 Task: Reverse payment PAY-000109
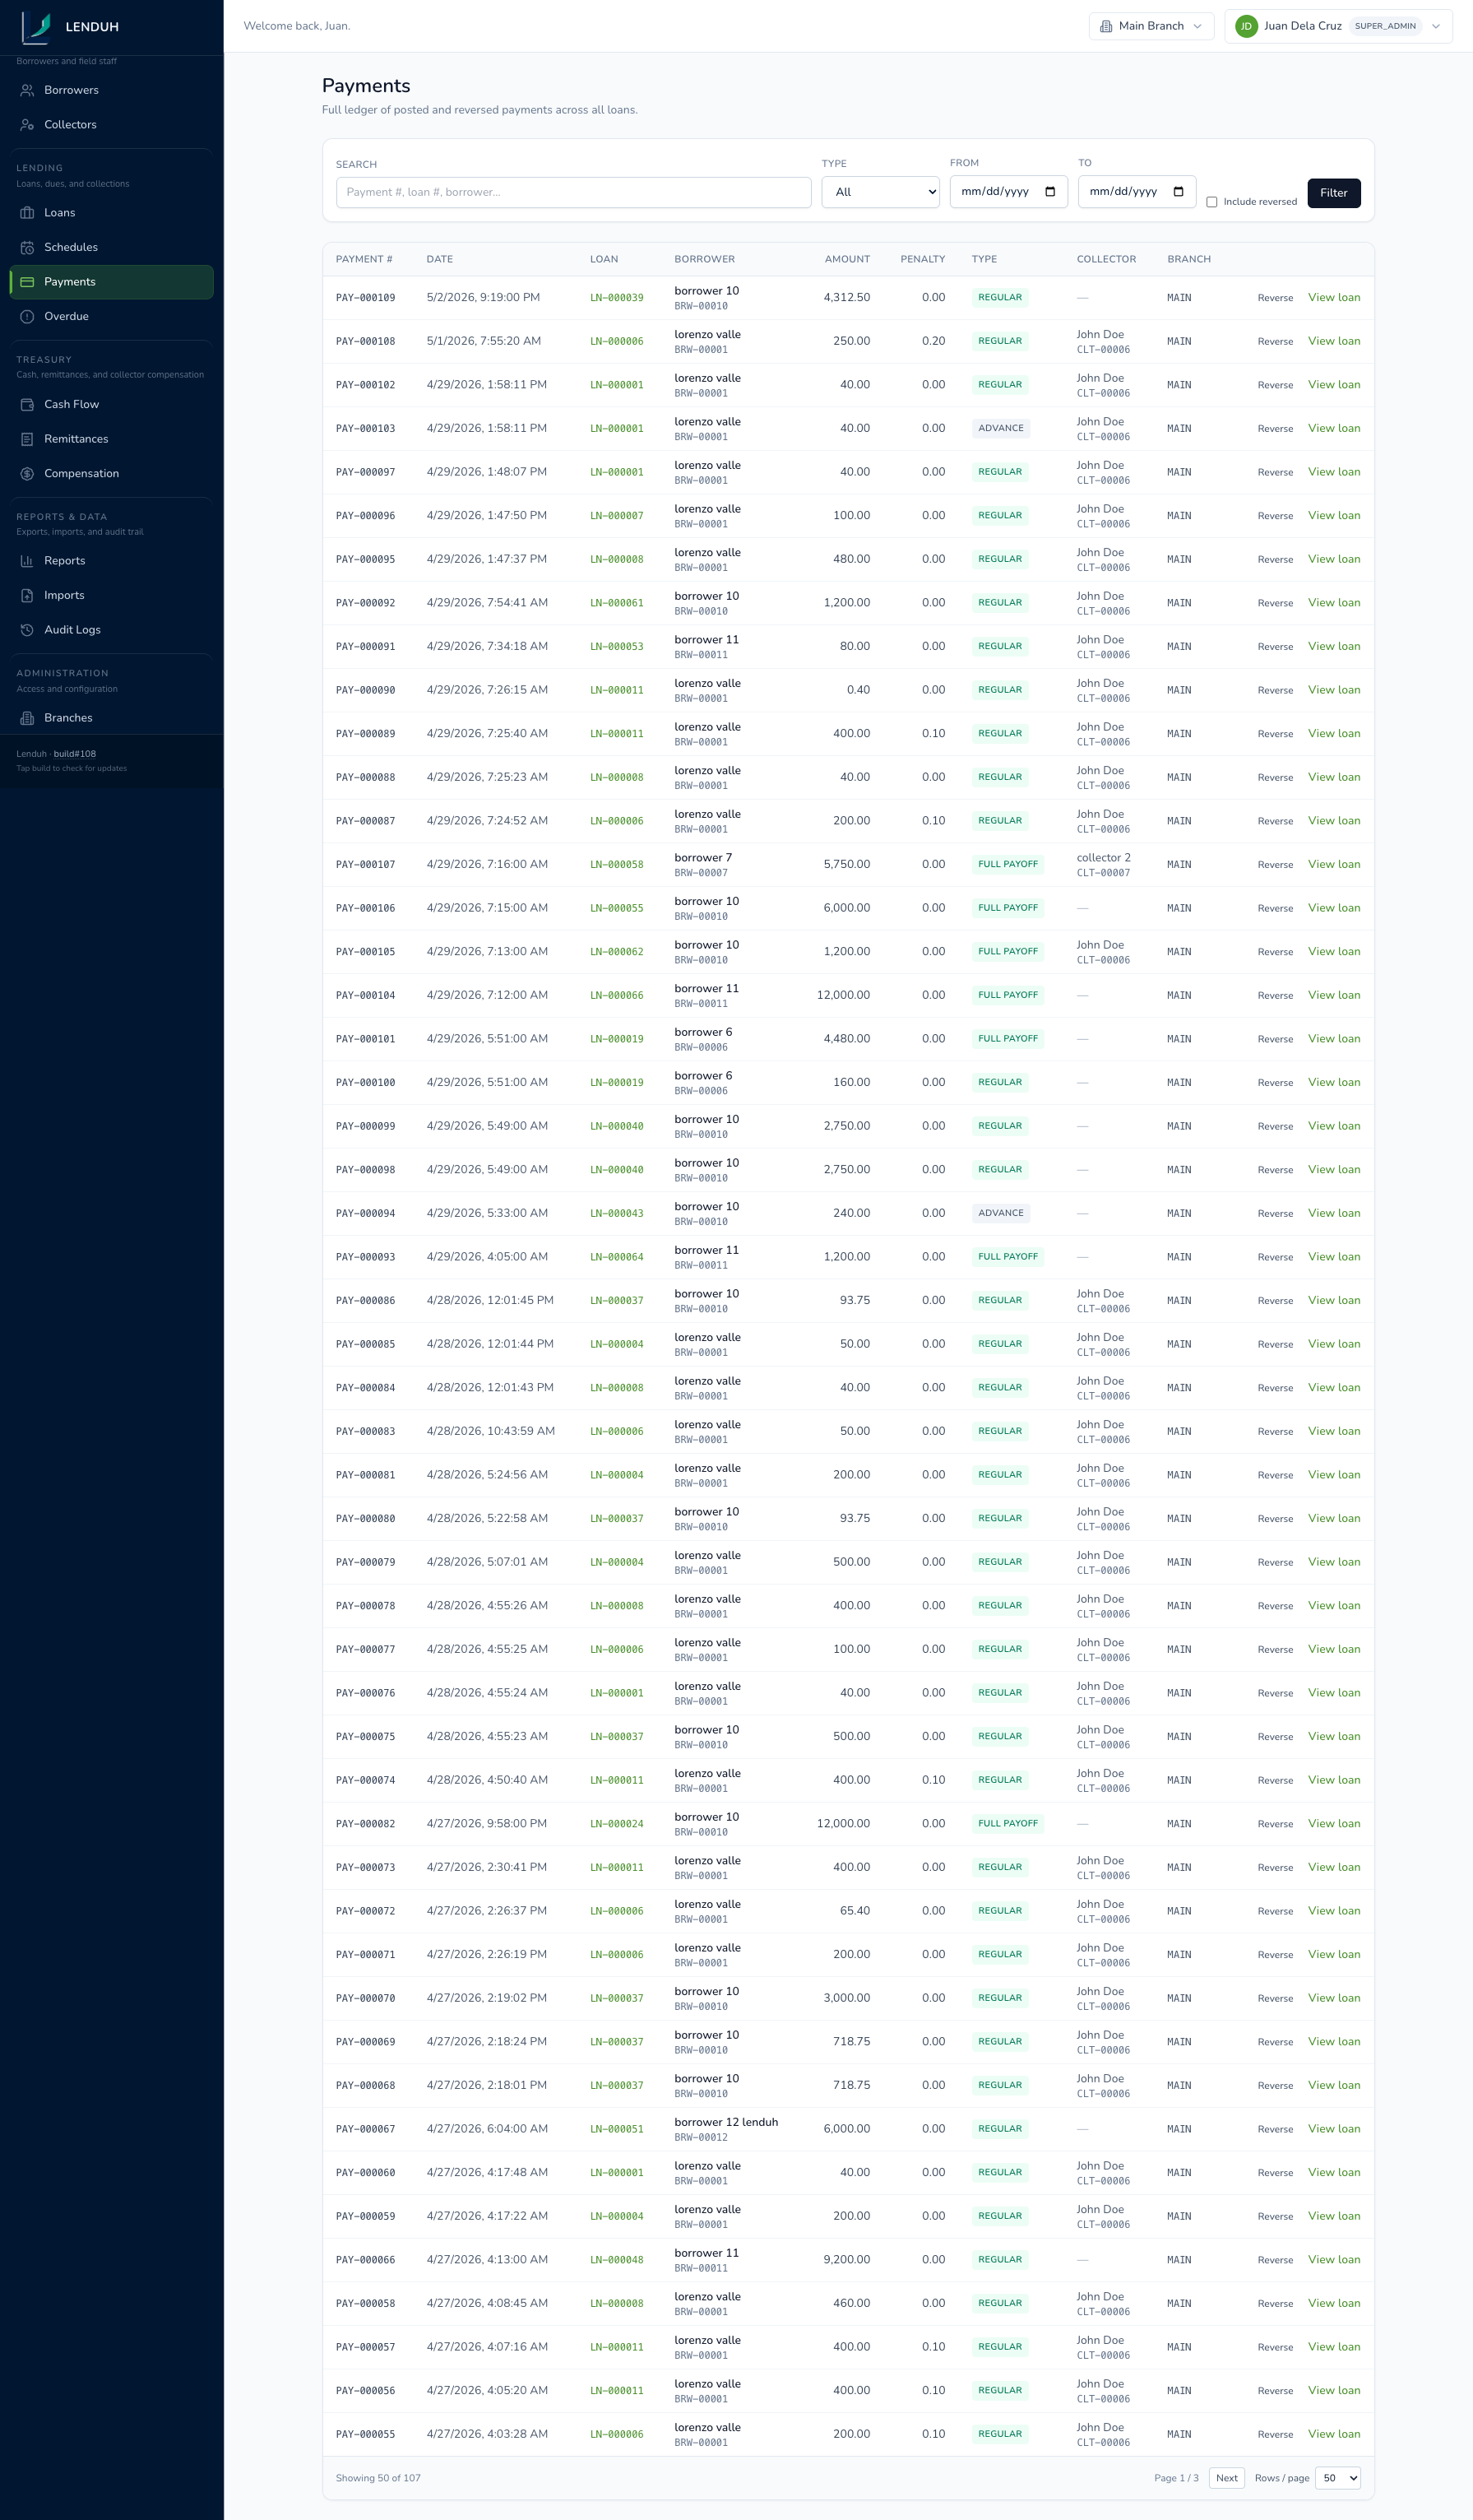(1275, 298)
